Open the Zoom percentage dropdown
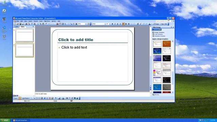This screenshot has width=217, height=122. [x=86, y=24]
